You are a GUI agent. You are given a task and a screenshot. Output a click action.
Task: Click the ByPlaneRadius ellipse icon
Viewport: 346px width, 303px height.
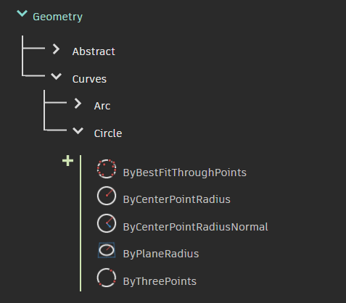(x=107, y=250)
